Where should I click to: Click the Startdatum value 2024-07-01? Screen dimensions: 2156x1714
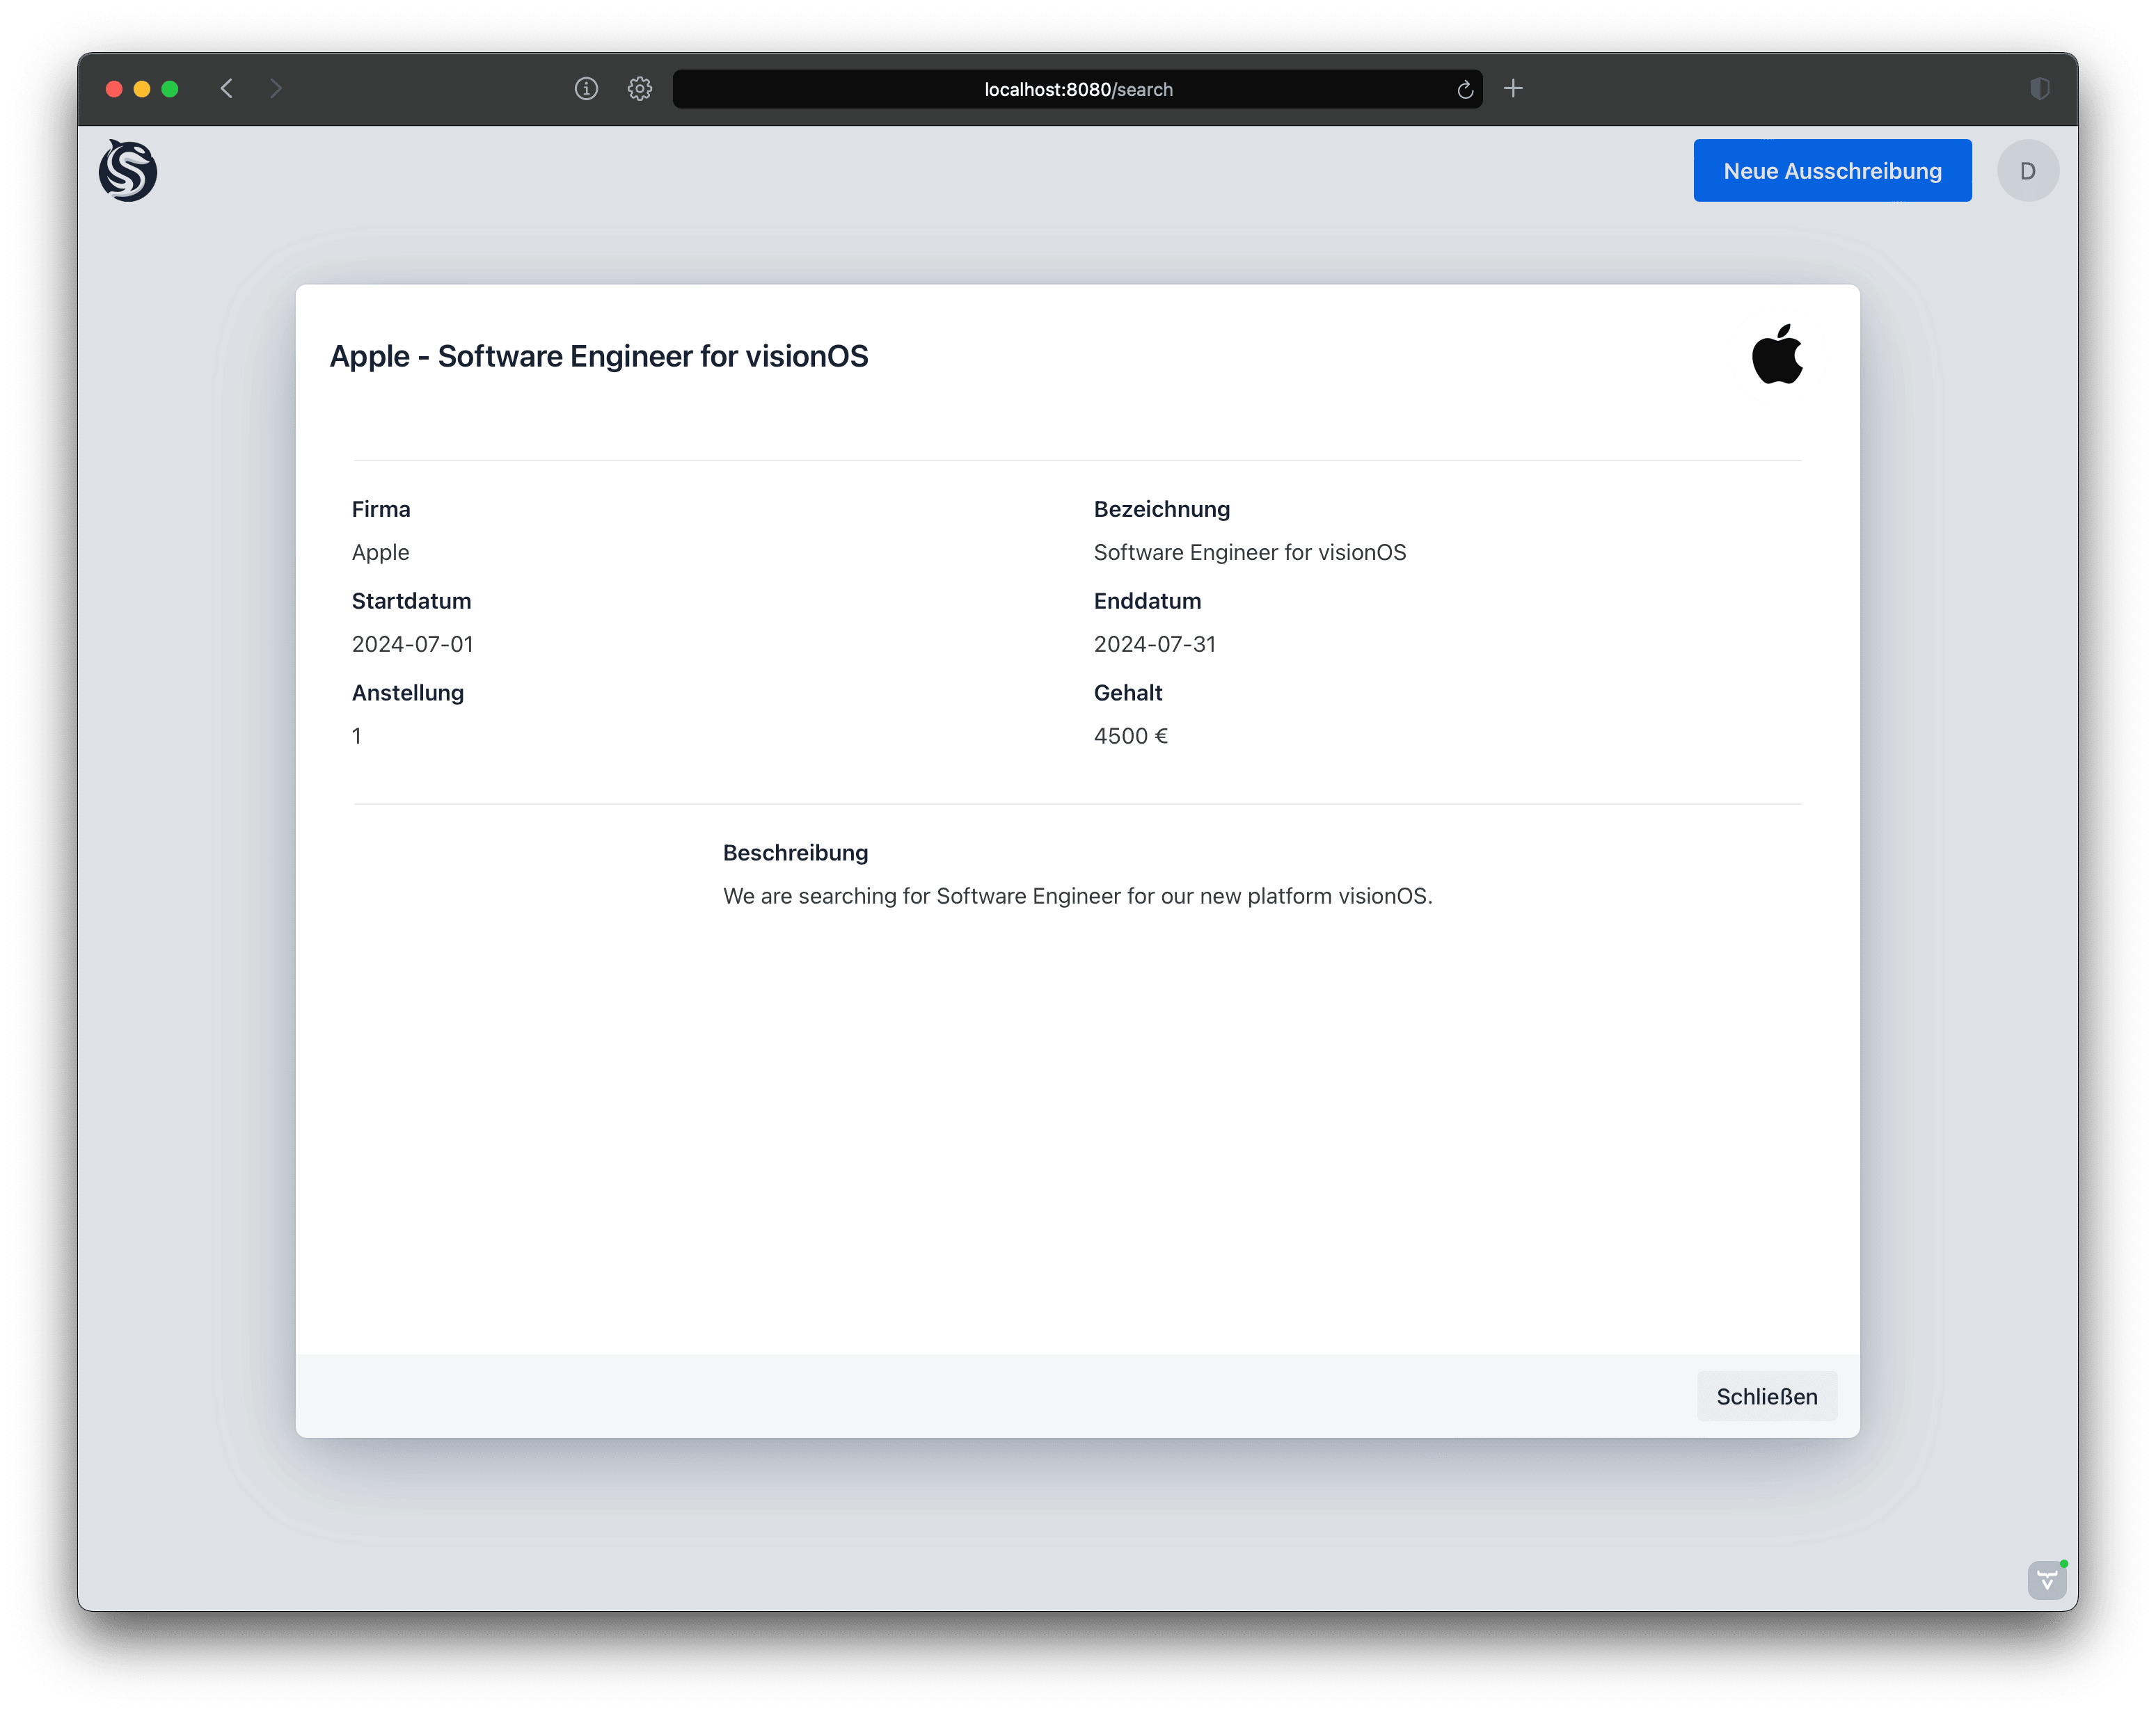coord(412,645)
